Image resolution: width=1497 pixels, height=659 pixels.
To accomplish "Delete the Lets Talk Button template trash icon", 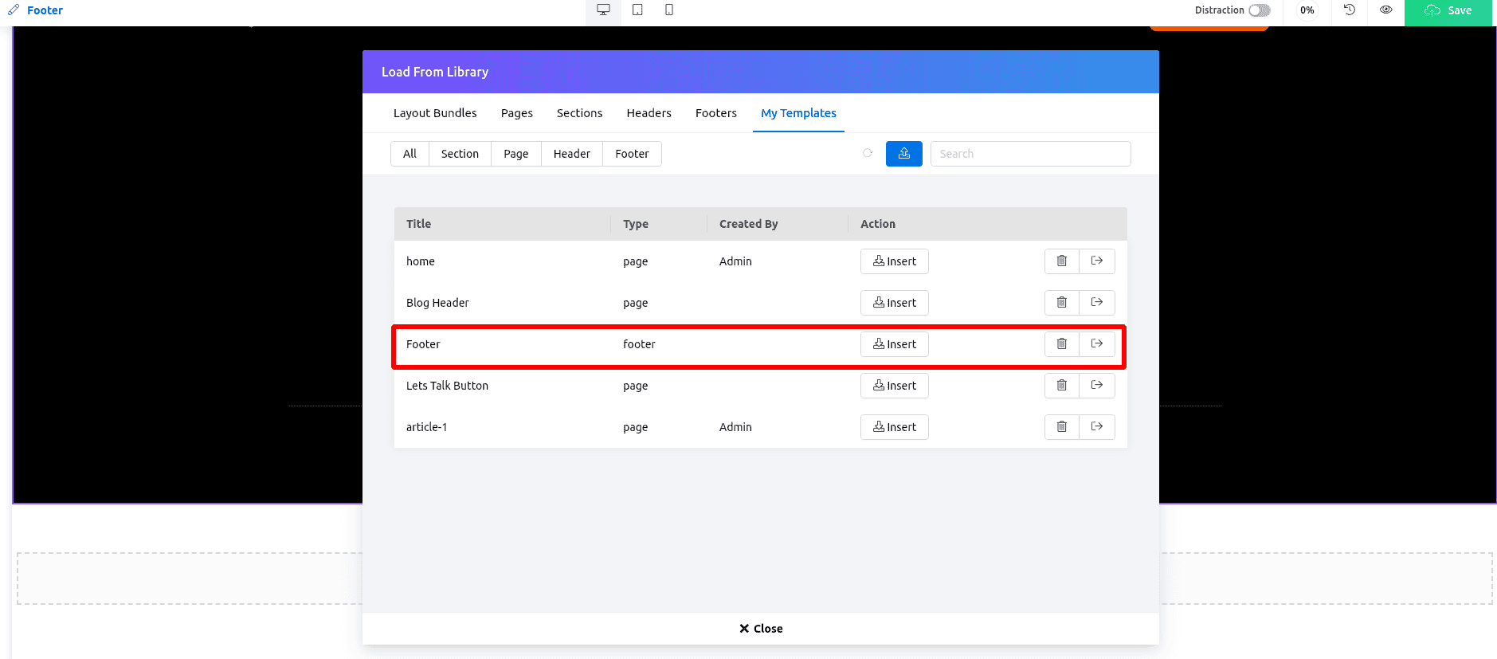I will [1062, 386].
